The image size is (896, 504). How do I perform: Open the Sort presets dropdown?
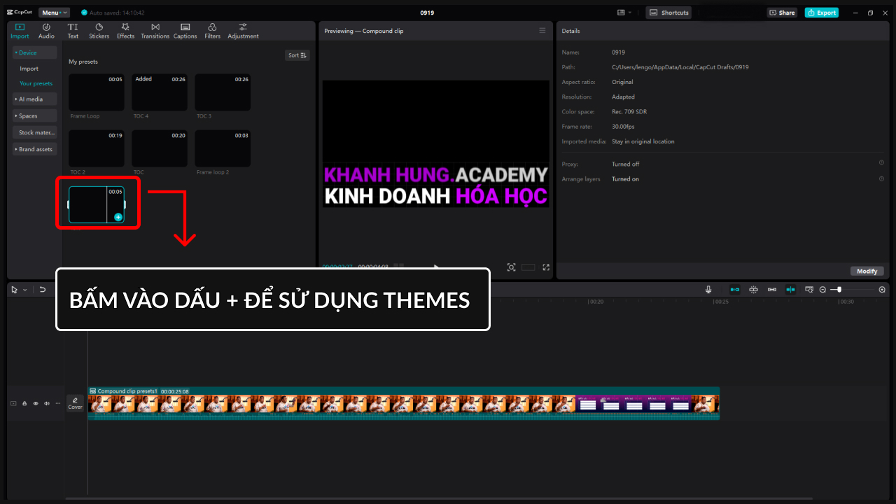point(297,55)
